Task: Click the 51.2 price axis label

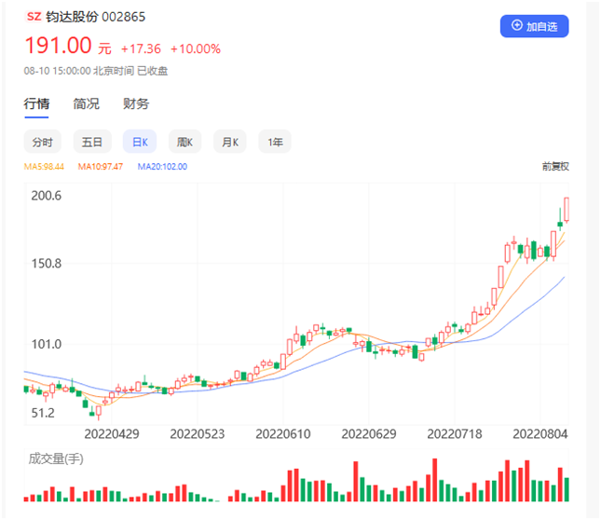Action: click(x=43, y=413)
